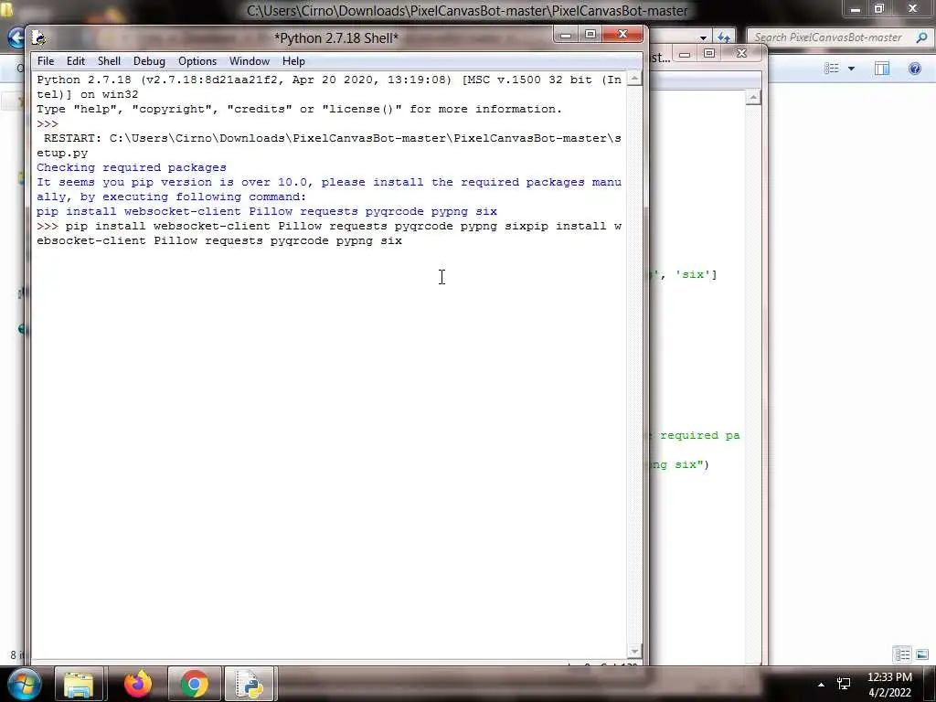Click the editor window scrollbar up arrow

(x=753, y=97)
